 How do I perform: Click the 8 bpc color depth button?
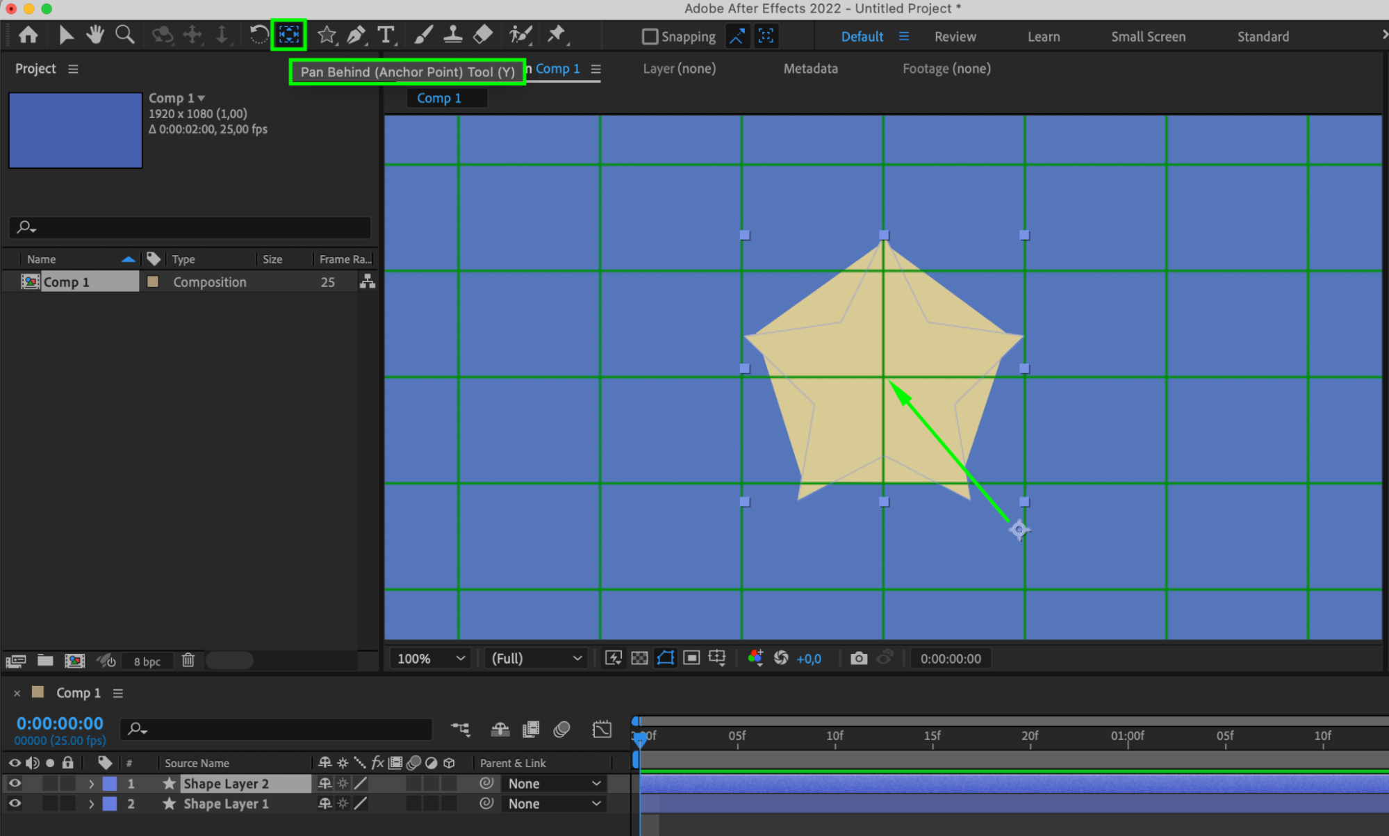147,661
